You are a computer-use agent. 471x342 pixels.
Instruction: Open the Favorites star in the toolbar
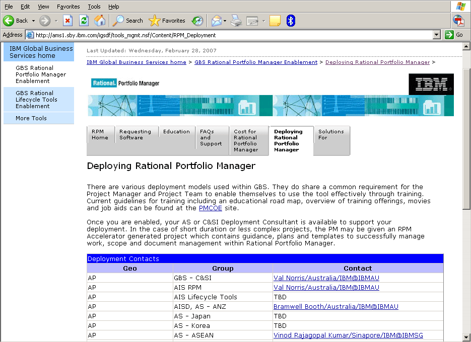coord(154,21)
